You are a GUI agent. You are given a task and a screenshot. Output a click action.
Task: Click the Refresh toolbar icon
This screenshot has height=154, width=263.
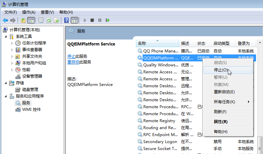(49, 21)
